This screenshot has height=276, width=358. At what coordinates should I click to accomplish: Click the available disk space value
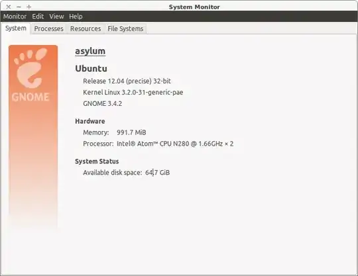(157, 173)
